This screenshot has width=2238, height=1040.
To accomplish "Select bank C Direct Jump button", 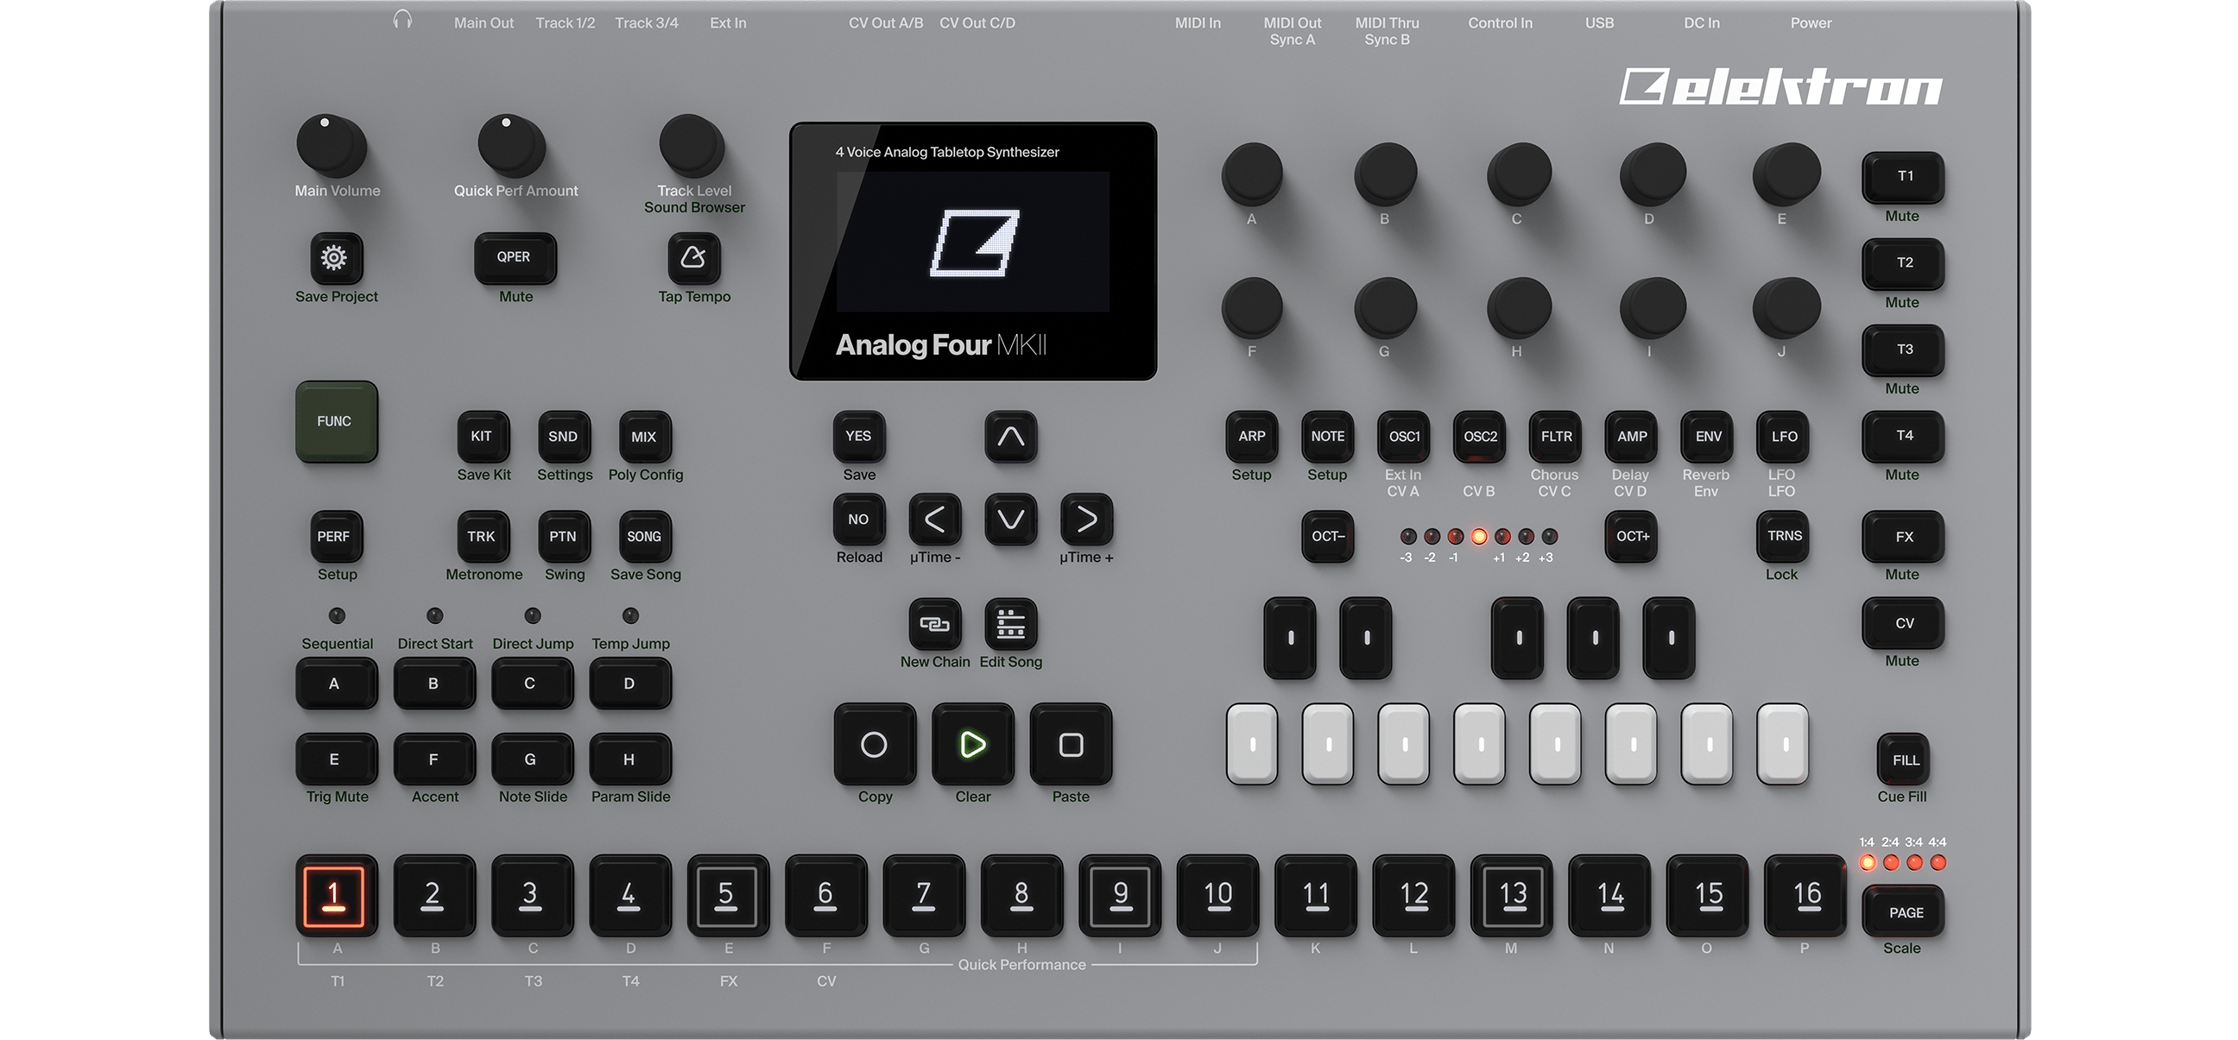I will (x=532, y=684).
